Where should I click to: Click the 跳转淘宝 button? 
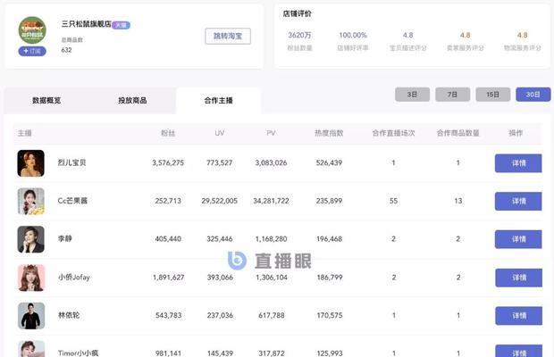pos(228,36)
